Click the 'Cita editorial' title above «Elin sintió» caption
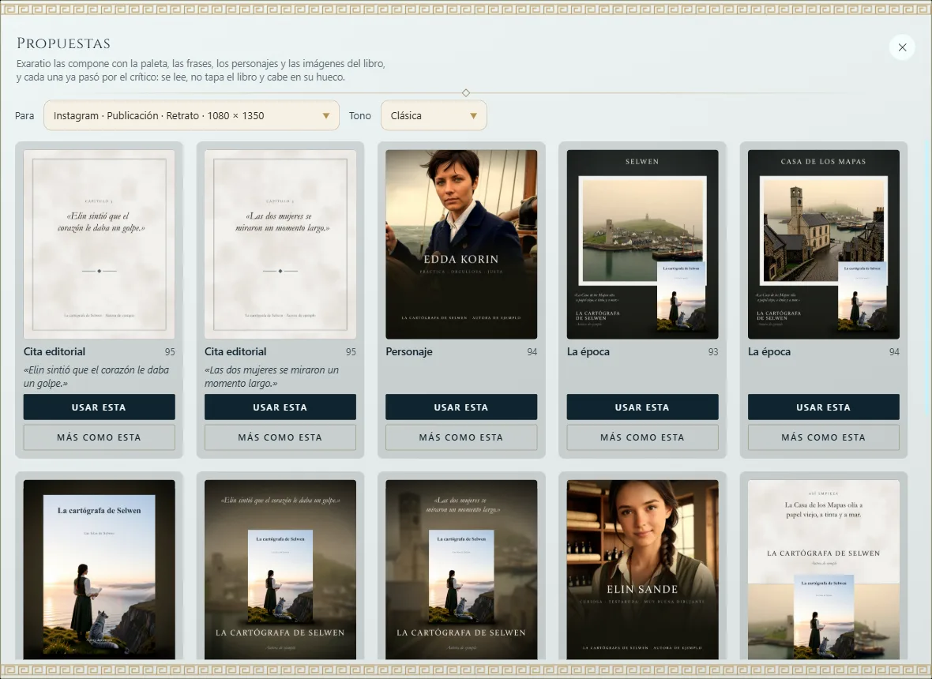The image size is (932, 679). click(x=54, y=351)
